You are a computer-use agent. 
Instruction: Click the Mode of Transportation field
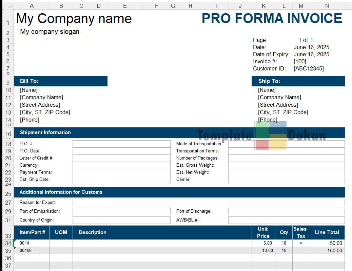(286, 144)
